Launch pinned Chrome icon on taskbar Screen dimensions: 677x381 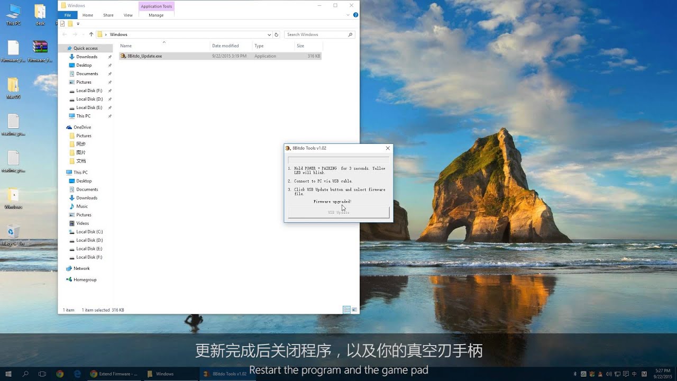coord(60,374)
